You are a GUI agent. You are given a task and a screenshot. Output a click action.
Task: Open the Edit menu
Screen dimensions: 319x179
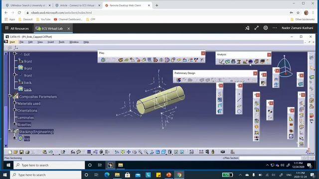[30, 42]
